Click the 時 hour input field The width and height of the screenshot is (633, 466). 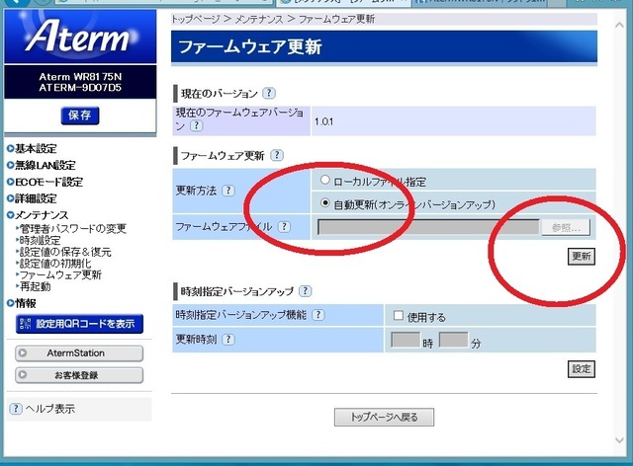point(406,340)
